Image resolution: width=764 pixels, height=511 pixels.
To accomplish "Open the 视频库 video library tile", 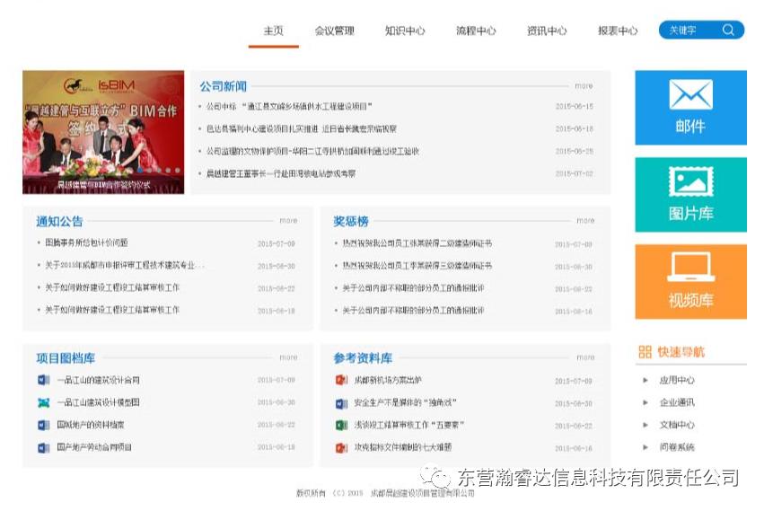I will (690, 281).
